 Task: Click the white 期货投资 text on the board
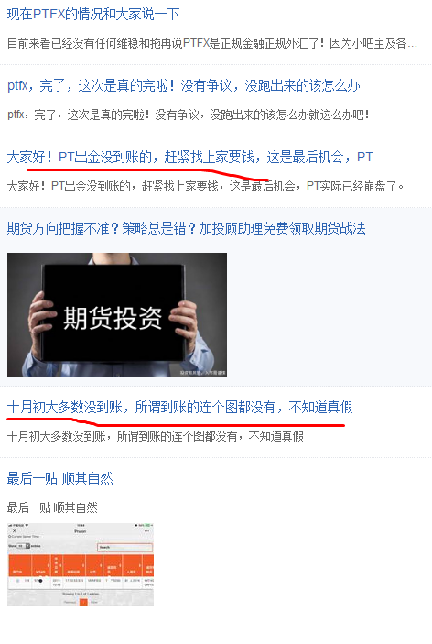coord(113,318)
